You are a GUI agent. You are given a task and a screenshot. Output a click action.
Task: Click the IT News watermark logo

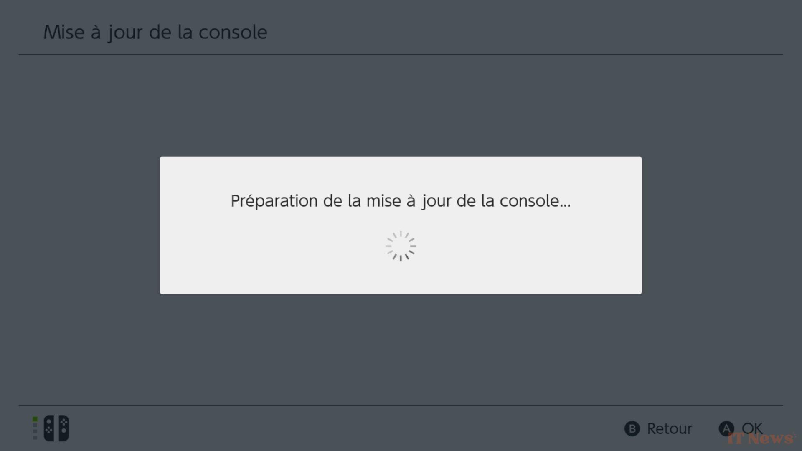pos(761,438)
